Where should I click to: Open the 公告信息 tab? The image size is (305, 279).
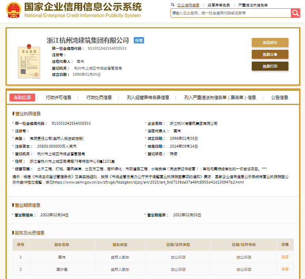point(279,97)
